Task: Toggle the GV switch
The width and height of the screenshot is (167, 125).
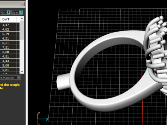Action: tap(8, 12)
